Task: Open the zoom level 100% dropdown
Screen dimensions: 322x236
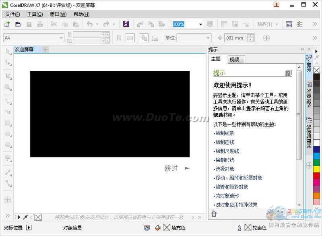Action: (200, 25)
